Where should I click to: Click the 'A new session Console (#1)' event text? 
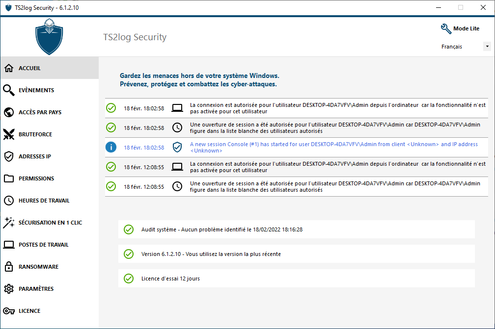tap(334, 147)
